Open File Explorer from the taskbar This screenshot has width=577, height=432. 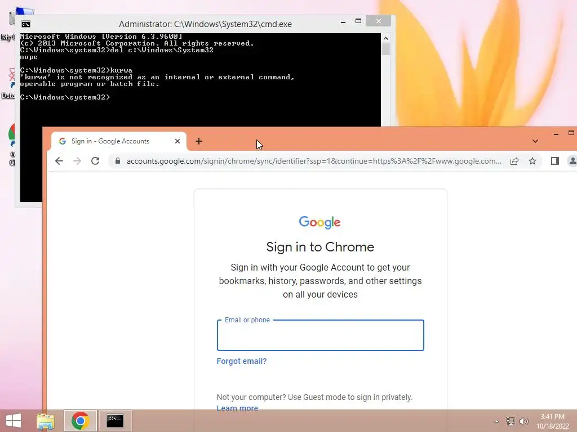tap(45, 421)
